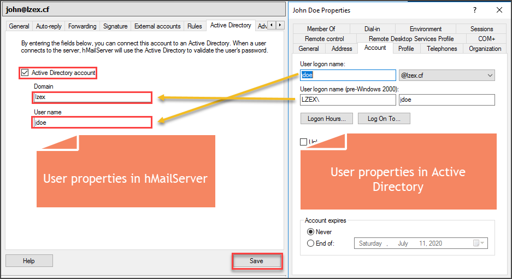This screenshot has width=512, height=279.
Task: Click the help question mark in Properties
Action: (x=474, y=10)
